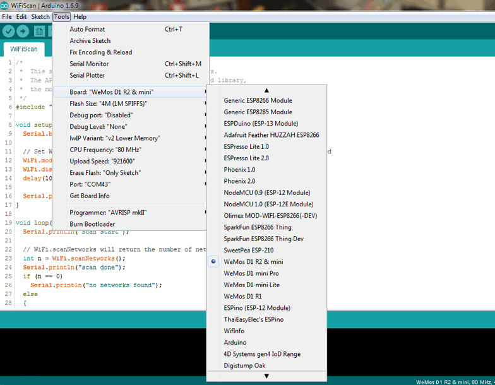Open the Edit menu
The width and height of the screenshot is (495, 385).
[21, 16]
